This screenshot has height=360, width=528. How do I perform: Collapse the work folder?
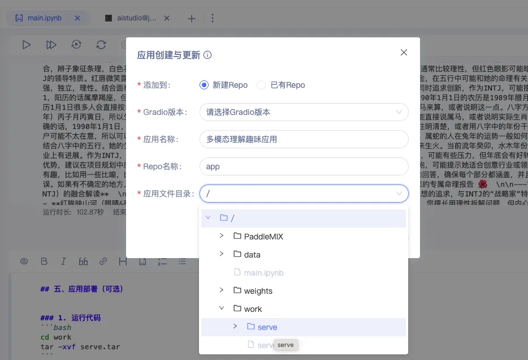click(x=222, y=308)
